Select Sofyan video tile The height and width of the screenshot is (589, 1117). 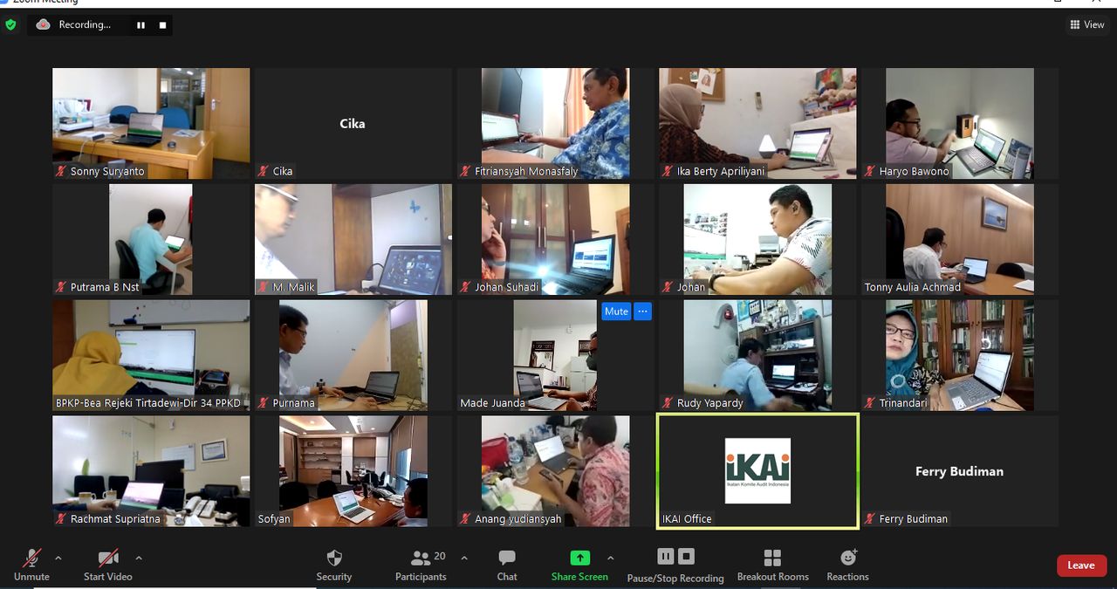(x=353, y=471)
